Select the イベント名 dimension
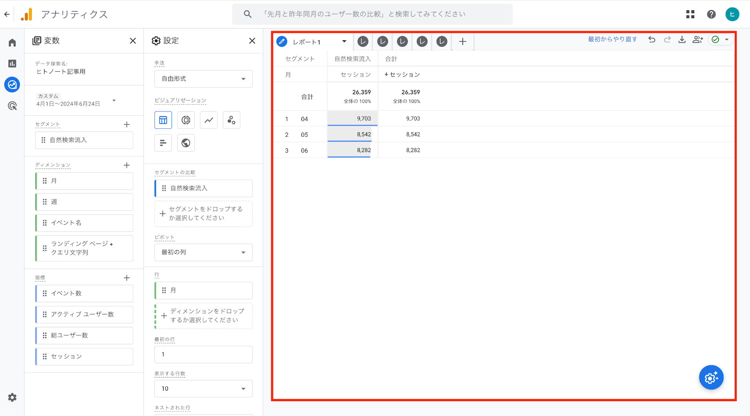The height and width of the screenshot is (416, 750). (84, 223)
